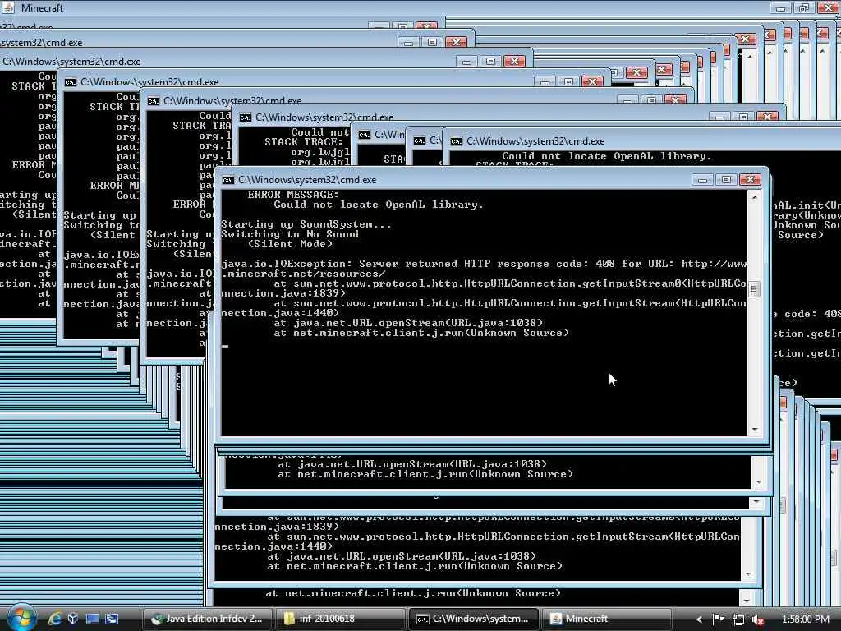Click the cube-shaped Quick Launch icon next to Internet Explorer
The width and height of the screenshot is (841, 631).
[x=73, y=619]
